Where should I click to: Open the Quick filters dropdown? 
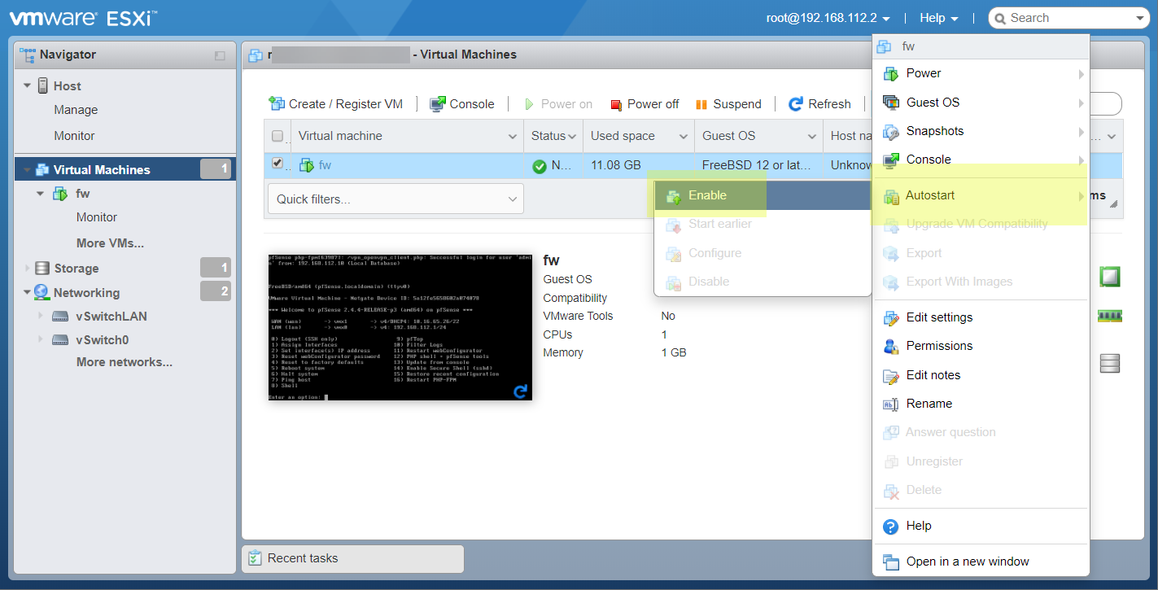394,199
